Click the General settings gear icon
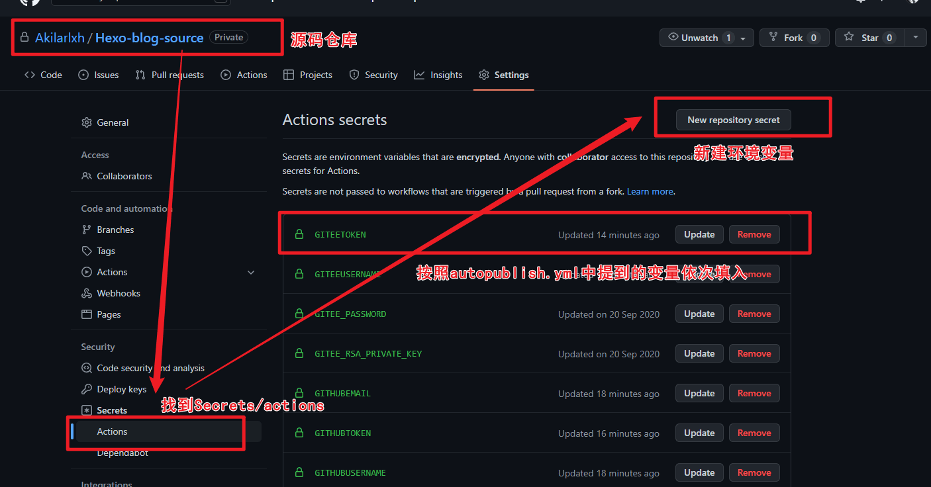Viewport: 931px width, 487px height. point(87,122)
